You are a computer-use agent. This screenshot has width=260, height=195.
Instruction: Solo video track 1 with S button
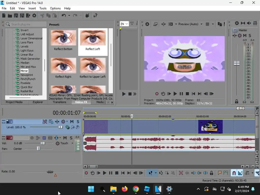[78, 122]
